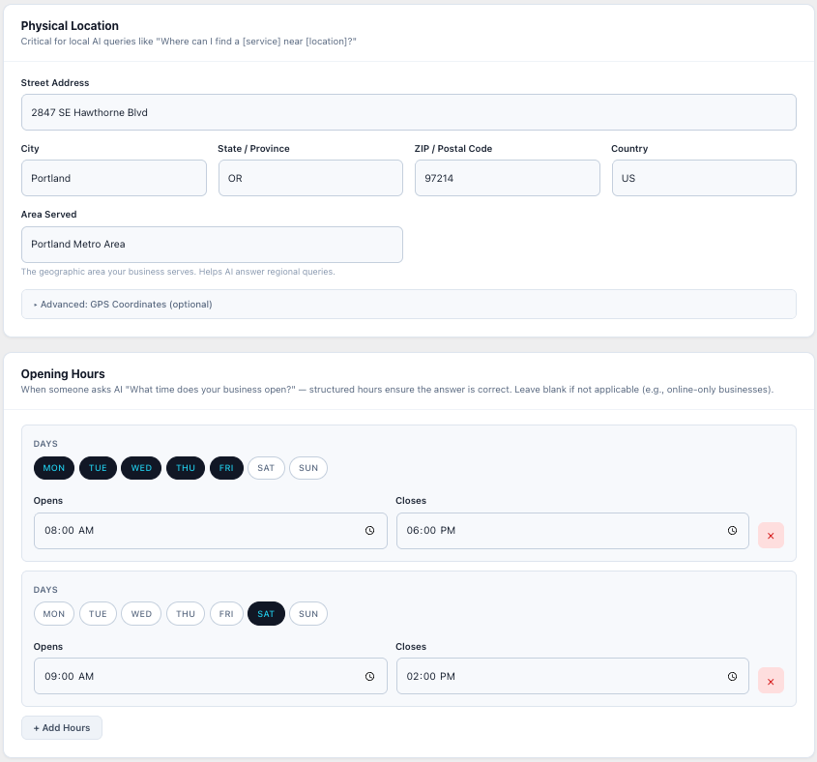Open the clock picker for Saturday opening time
This screenshot has width=817, height=762.
[369, 676]
